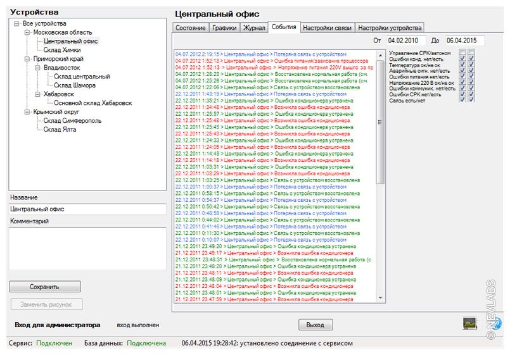Toggle first checkbox for Управление СРК/автоном

pyautogui.click(x=462, y=52)
